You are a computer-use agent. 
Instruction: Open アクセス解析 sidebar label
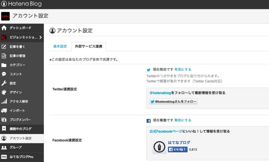pos(19,101)
